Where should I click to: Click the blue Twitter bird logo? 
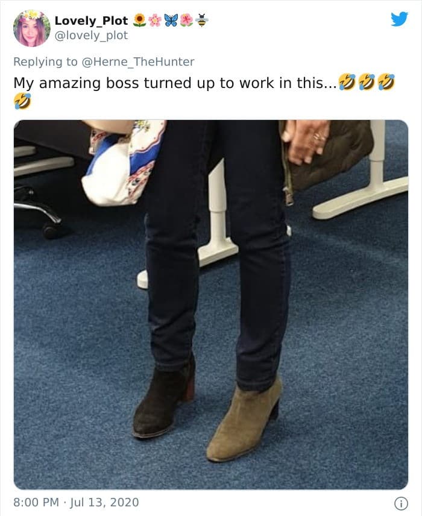pyautogui.click(x=399, y=19)
